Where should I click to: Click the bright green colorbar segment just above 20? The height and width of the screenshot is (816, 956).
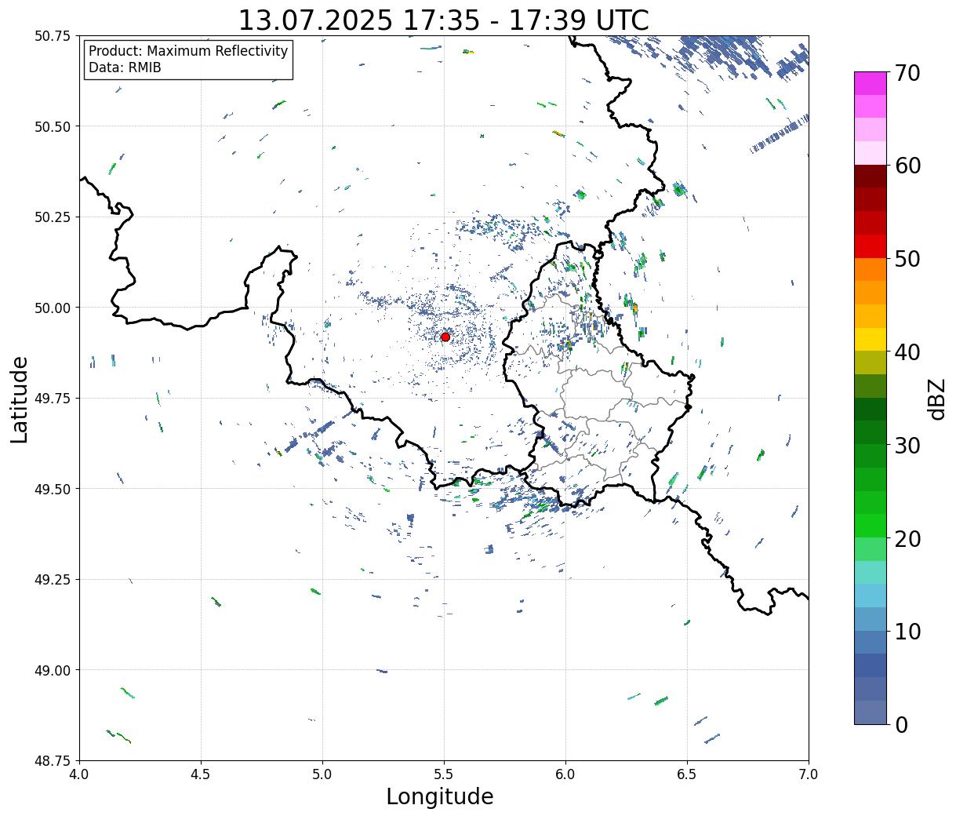pos(870,526)
